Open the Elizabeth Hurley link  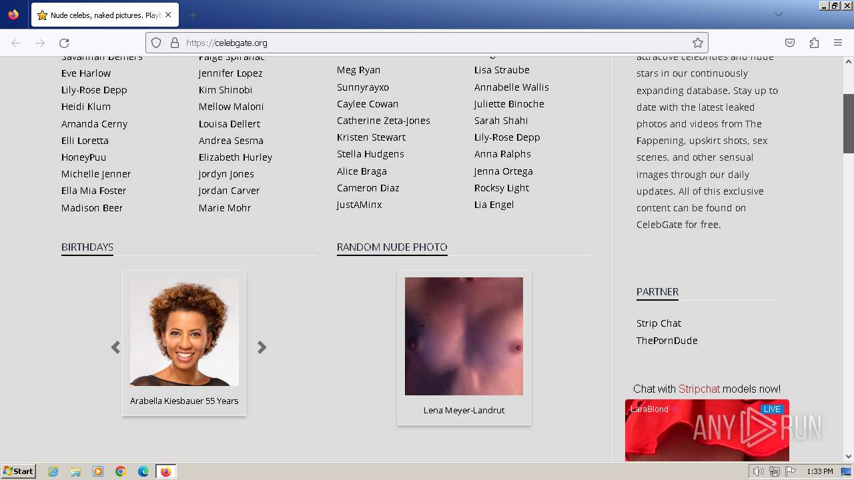pos(235,157)
